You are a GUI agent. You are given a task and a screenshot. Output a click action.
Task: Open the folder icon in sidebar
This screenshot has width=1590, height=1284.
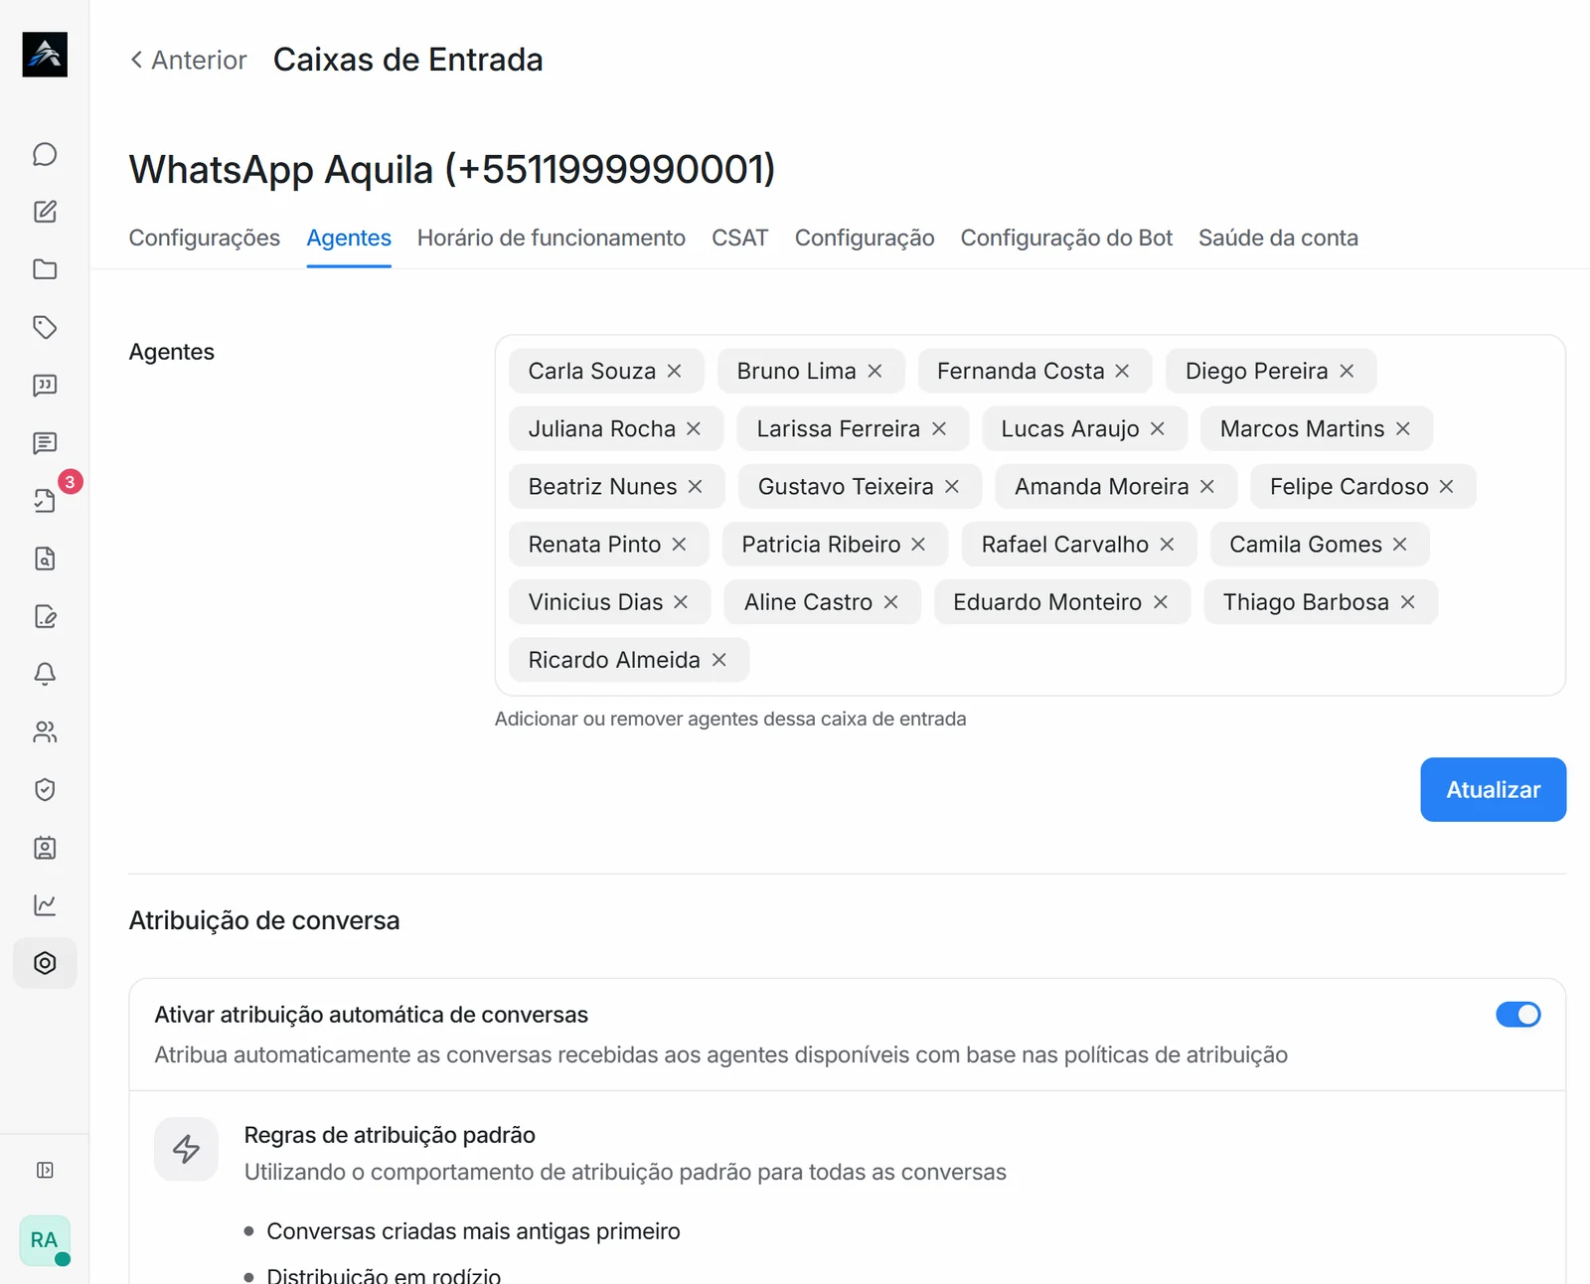tap(45, 269)
